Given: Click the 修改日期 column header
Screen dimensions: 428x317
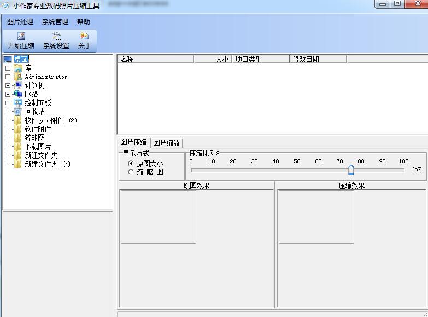Looking at the screenshot, I should (x=318, y=59).
